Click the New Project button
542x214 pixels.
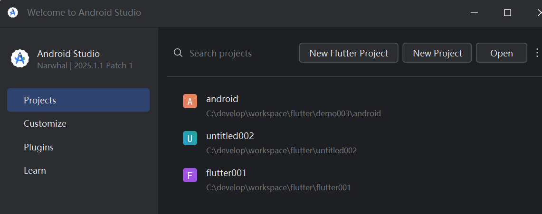pyautogui.click(x=437, y=53)
